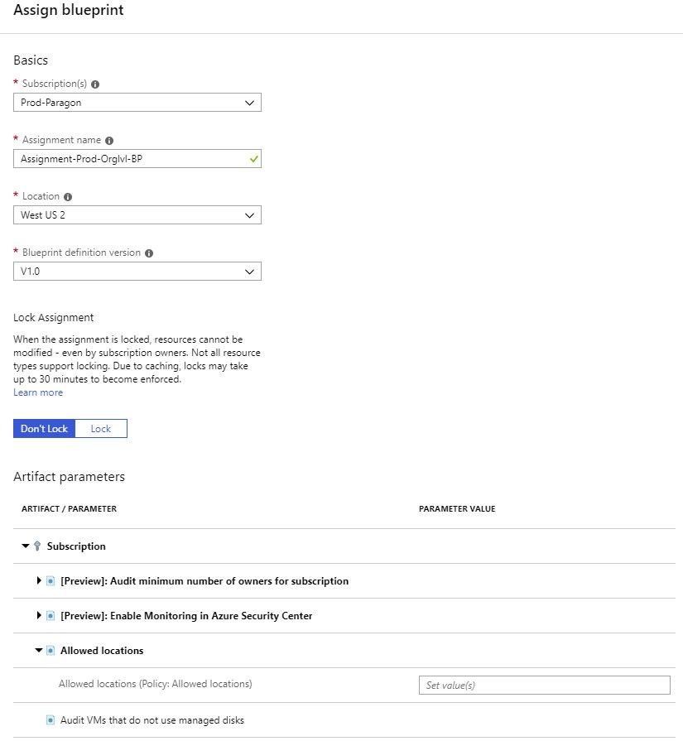The width and height of the screenshot is (683, 741).
Task: Click the Enable Monitoring policy icon
Action: pyautogui.click(x=51, y=616)
